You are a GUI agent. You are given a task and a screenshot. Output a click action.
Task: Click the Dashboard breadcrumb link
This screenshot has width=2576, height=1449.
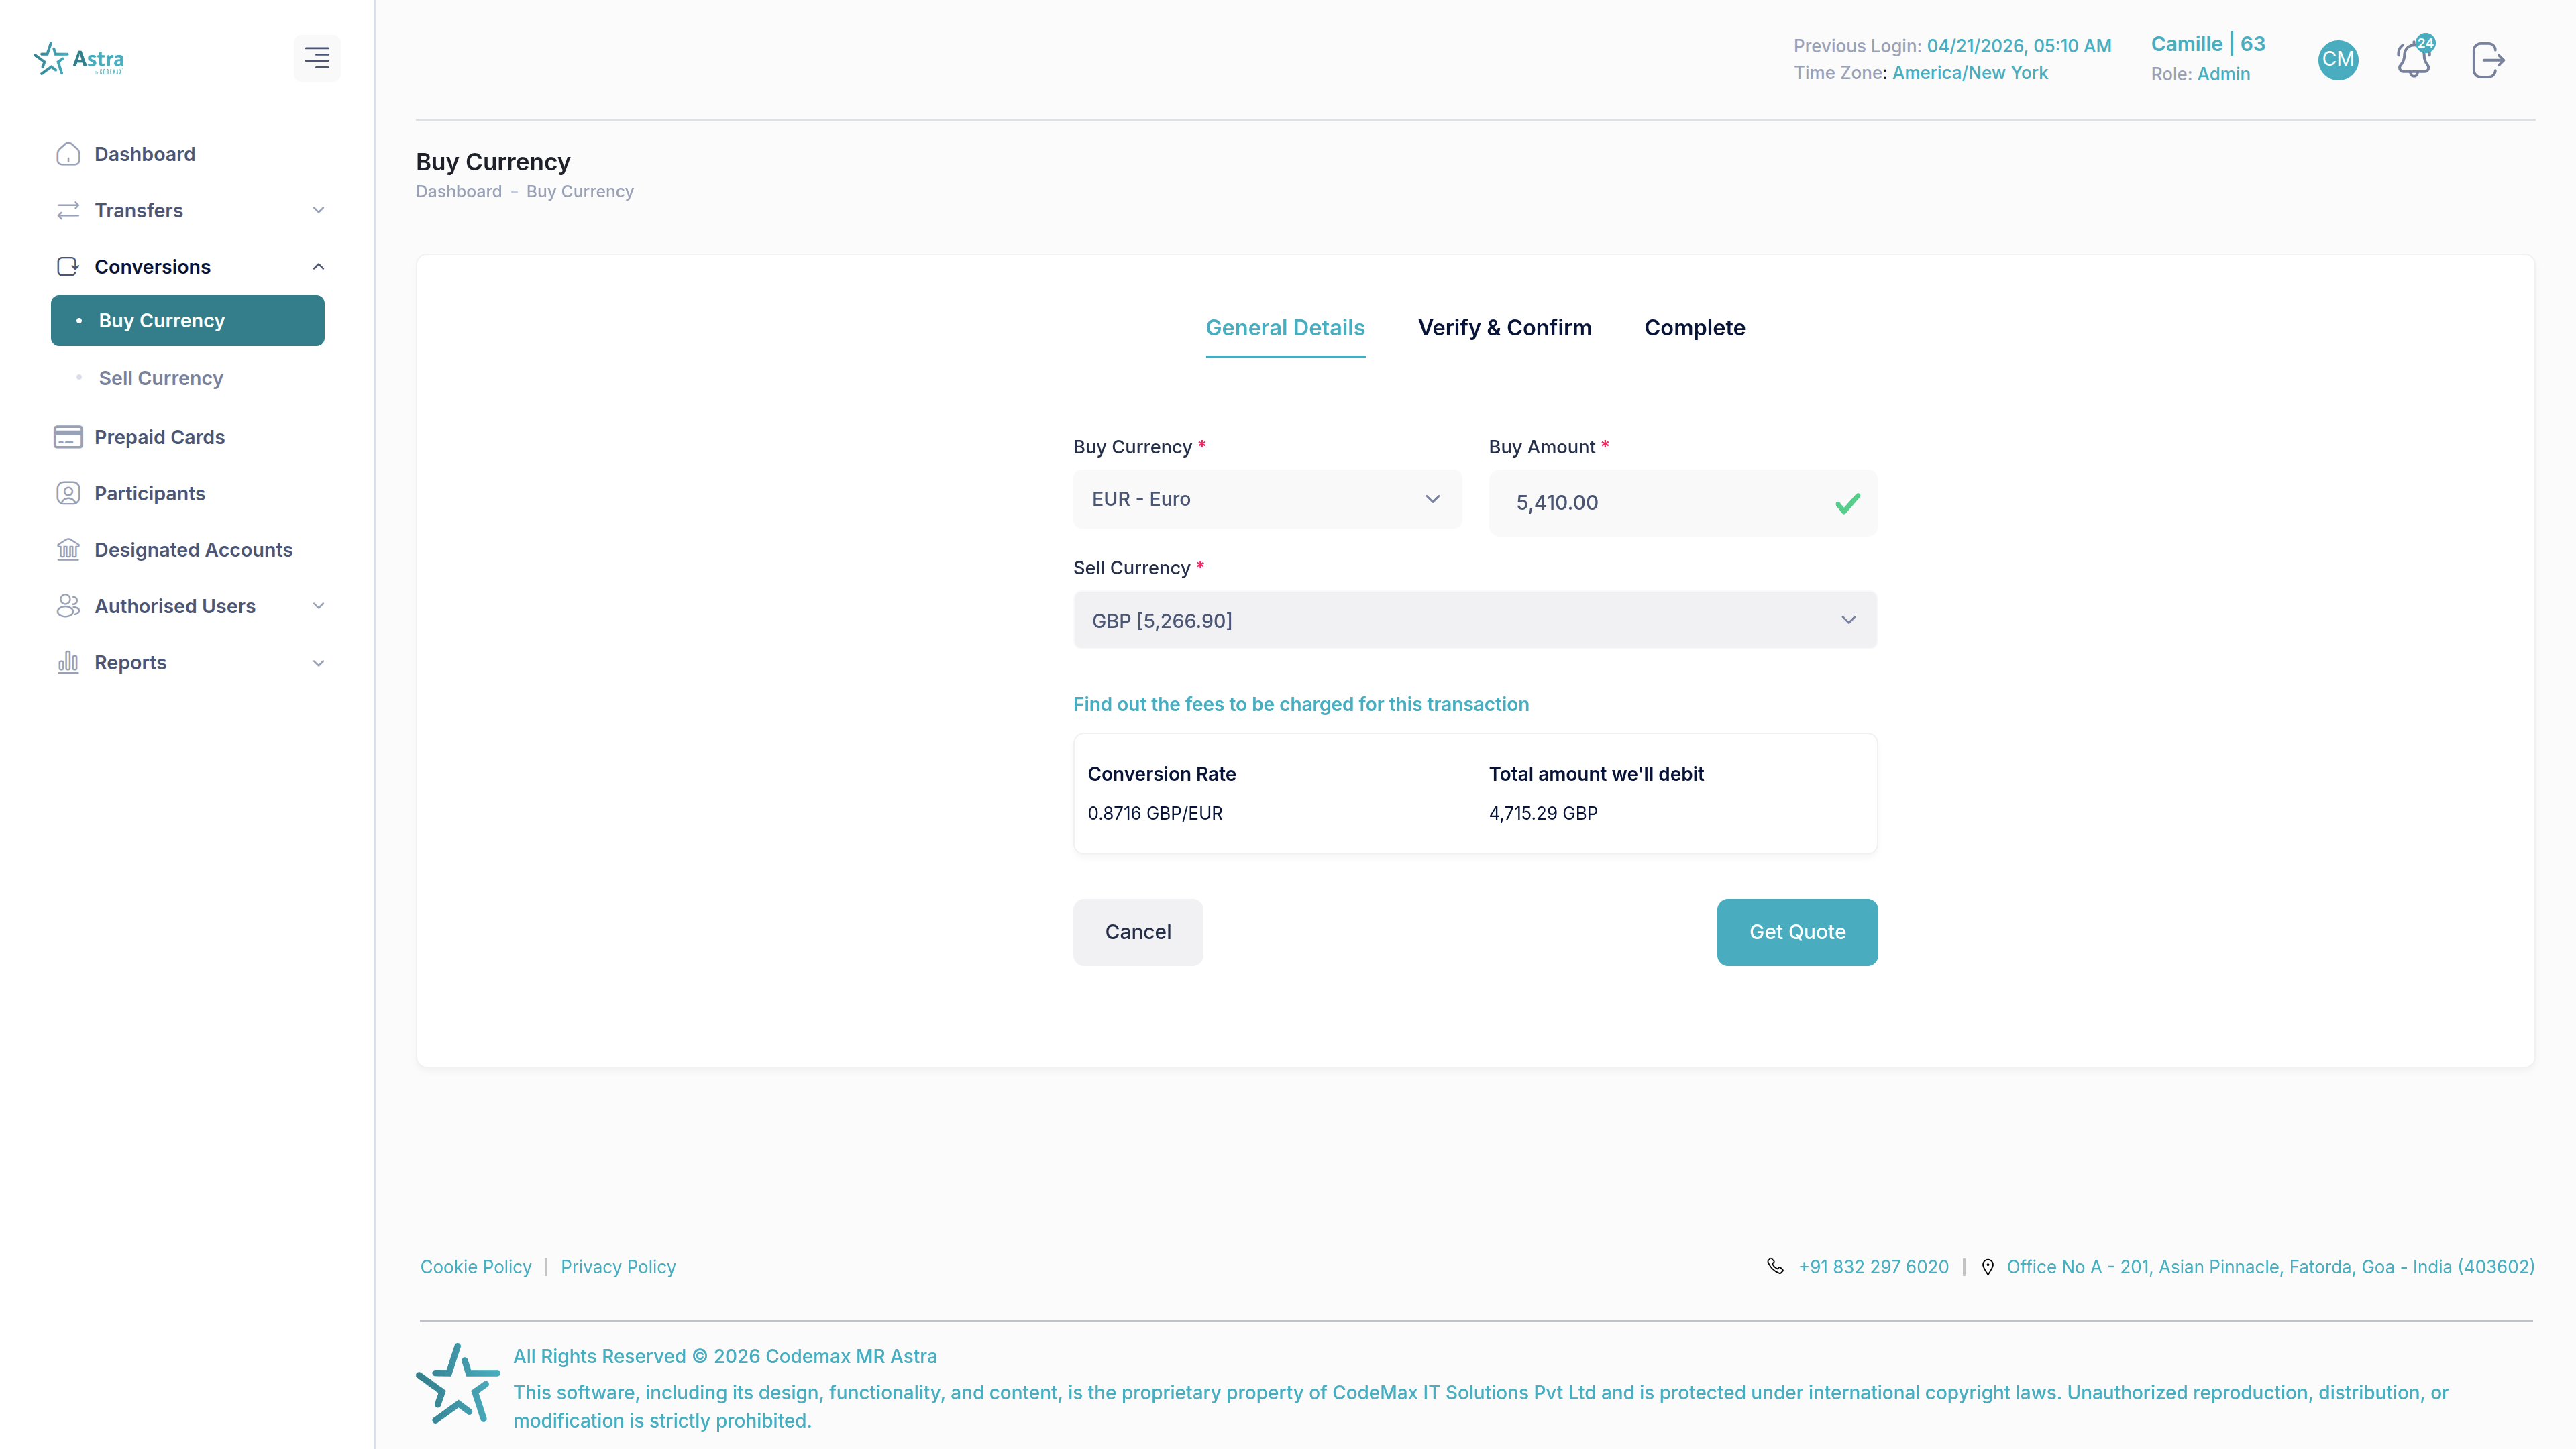(459, 191)
